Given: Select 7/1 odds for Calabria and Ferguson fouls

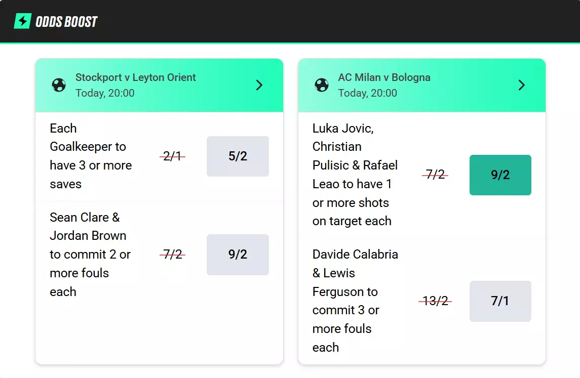Looking at the screenshot, I should [500, 301].
